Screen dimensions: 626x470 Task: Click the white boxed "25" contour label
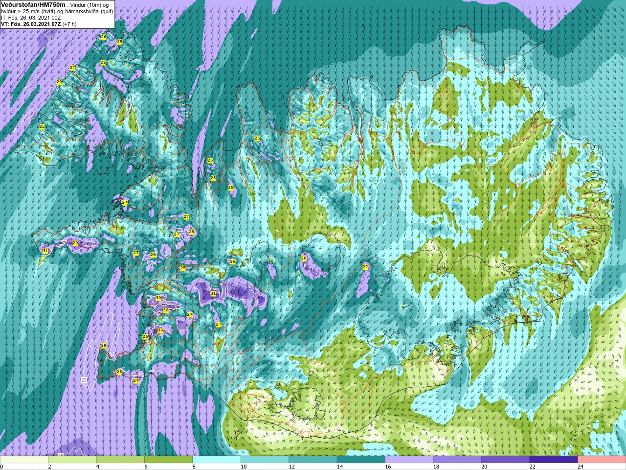[84, 380]
